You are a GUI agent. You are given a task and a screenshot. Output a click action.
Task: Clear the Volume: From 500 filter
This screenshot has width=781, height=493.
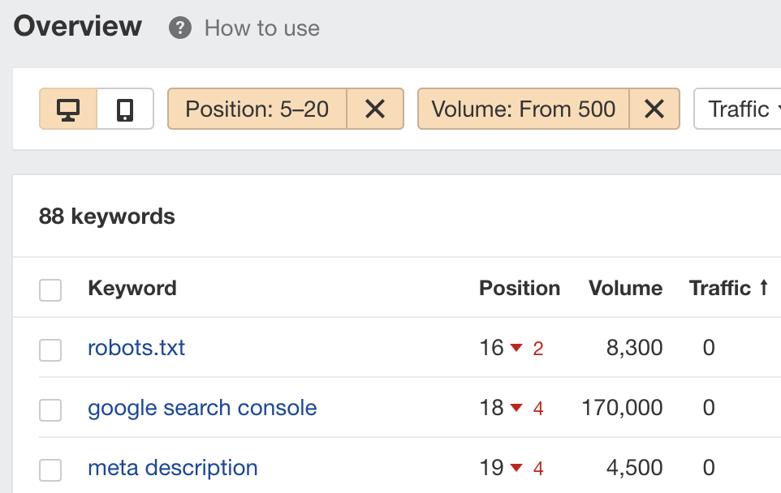click(x=654, y=109)
